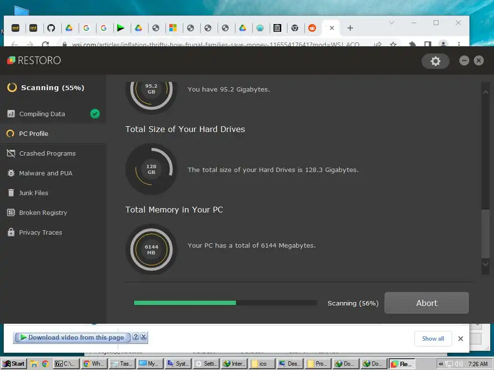This screenshot has height=370, width=494.
Task: Click the Restoro scroll up arrow
Action: pos(485,92)
